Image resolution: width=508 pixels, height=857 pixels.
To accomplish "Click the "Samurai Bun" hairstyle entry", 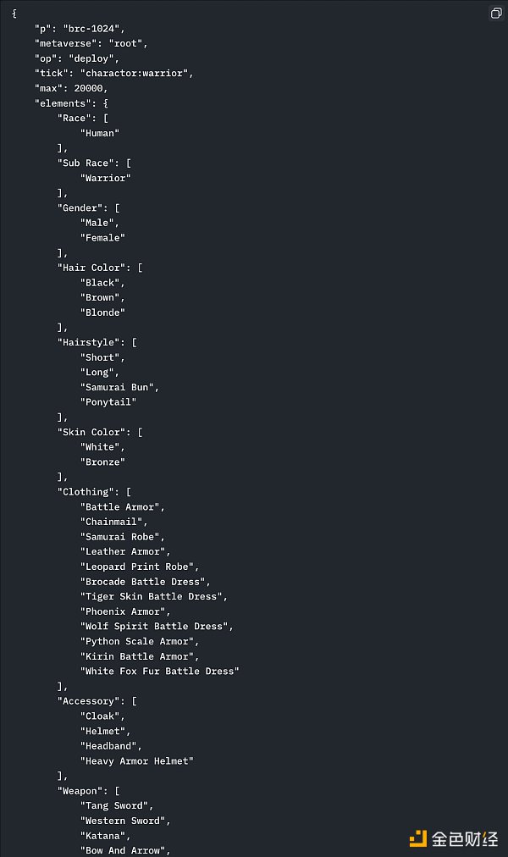I will [119, 387].
